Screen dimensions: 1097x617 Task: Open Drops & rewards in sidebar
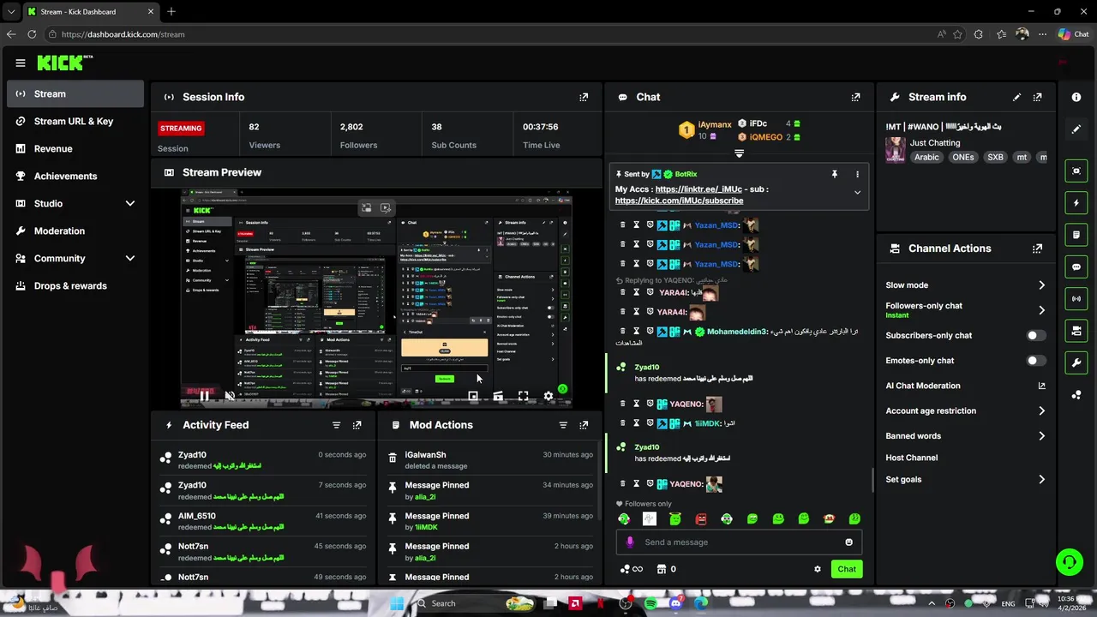click(75, 286)
